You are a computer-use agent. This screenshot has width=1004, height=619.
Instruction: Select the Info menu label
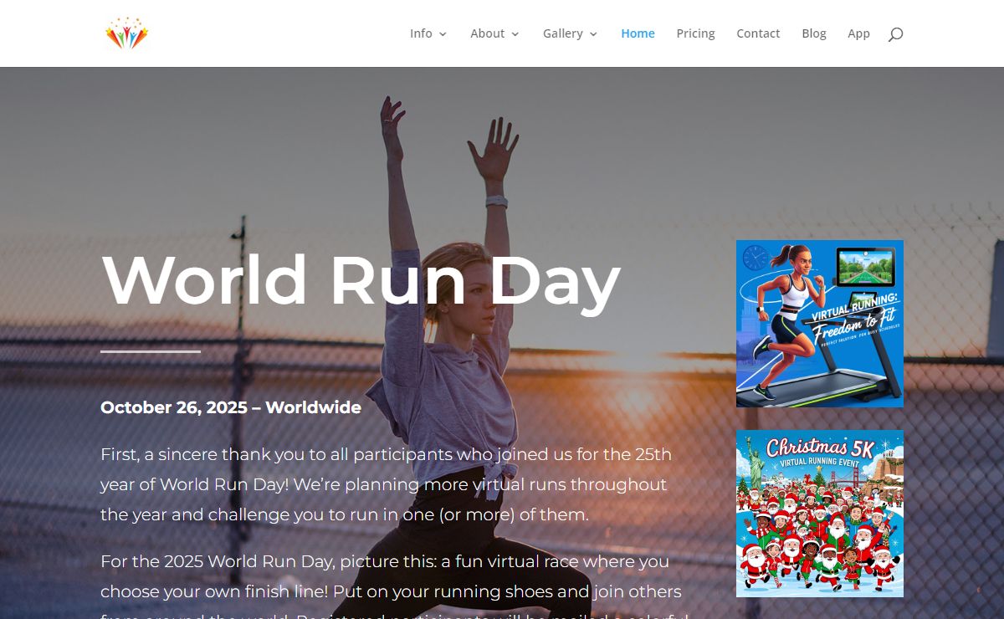click(421, 33)
